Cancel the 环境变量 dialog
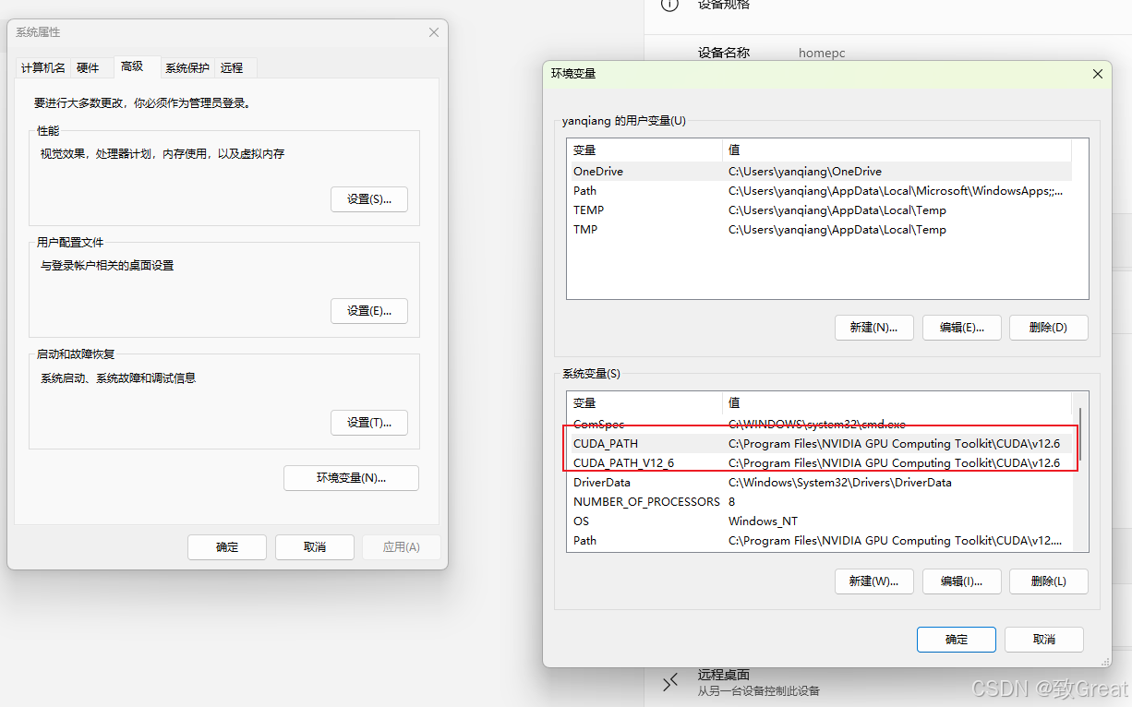1132x707 pixels. (1044, 640)
